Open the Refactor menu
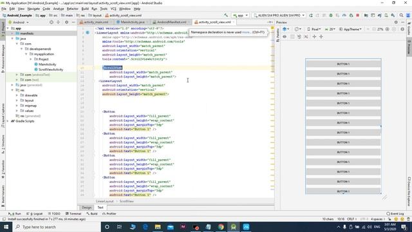This screenshot has height=232, width=412. [73, 8]
